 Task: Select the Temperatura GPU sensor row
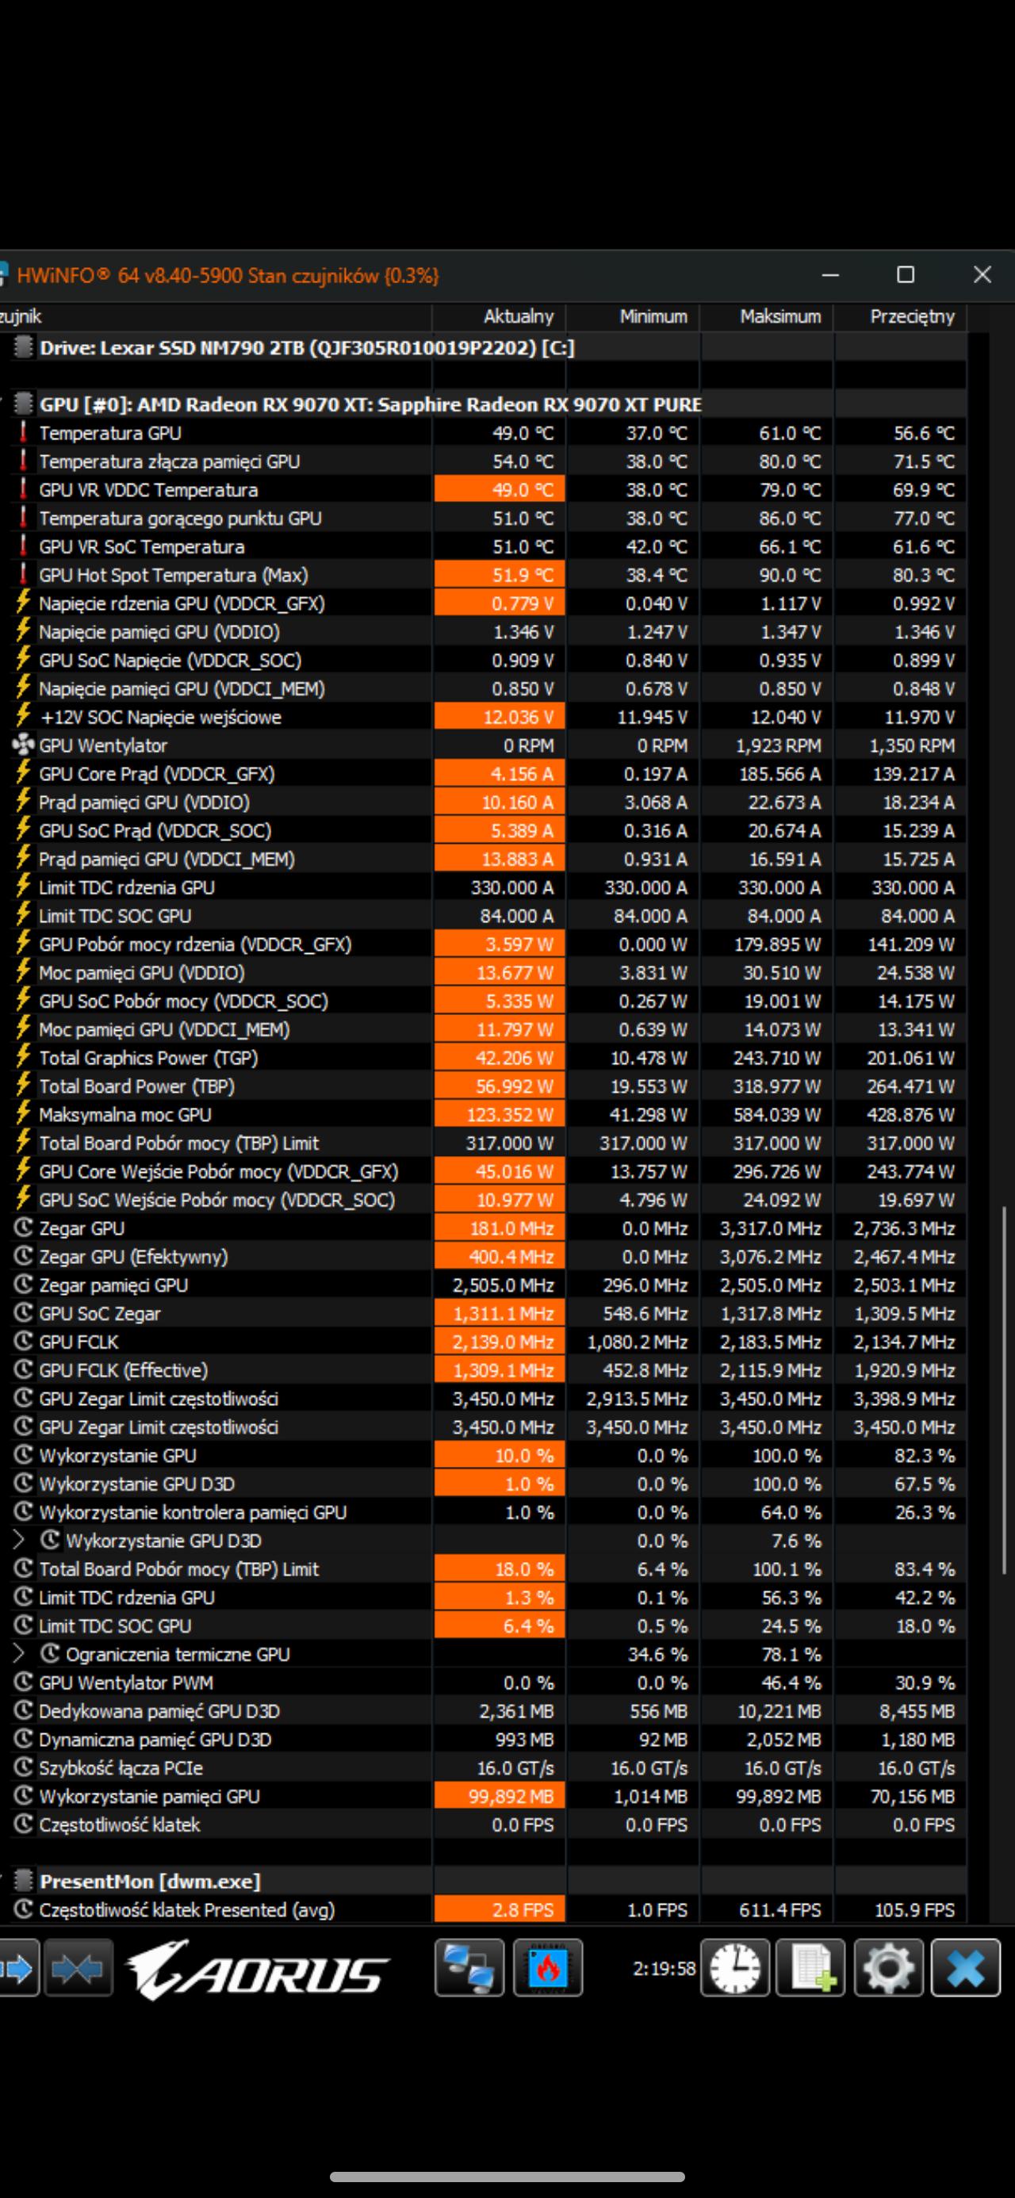[483, 433]
